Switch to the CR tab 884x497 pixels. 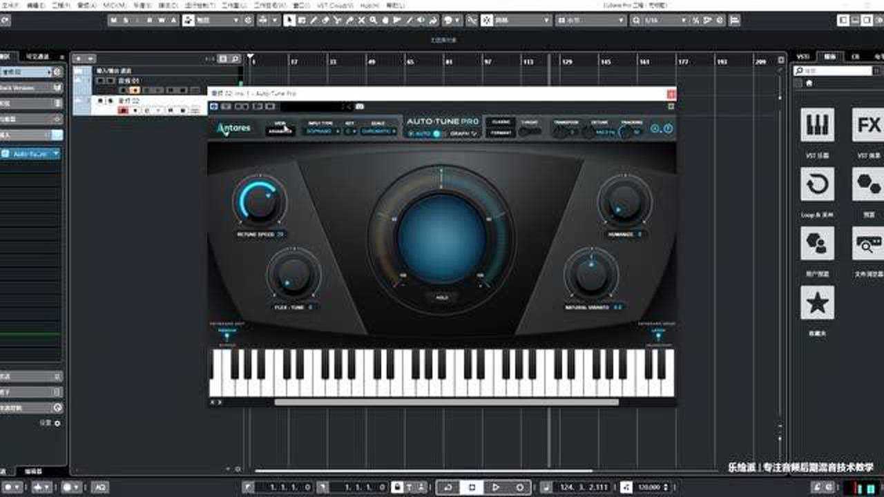point(855,57)
